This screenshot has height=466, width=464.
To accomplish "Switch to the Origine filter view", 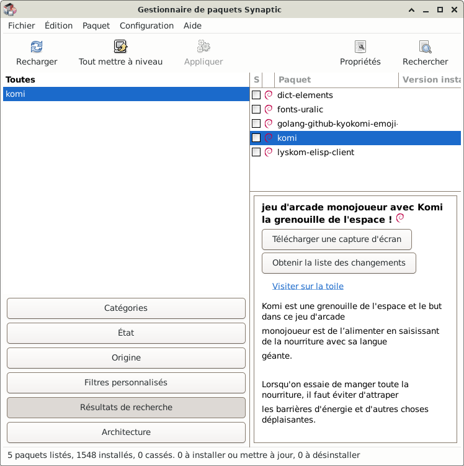I will [x=126, y=358].
